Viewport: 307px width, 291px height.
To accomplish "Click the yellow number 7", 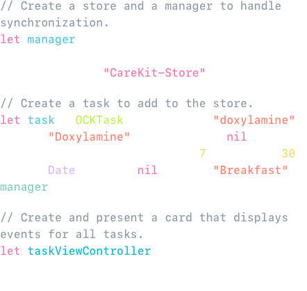I will point(203,154).
